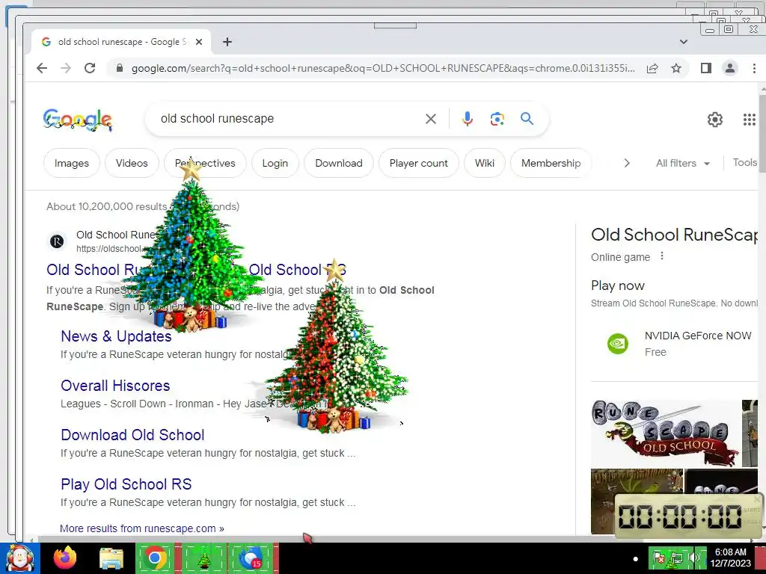Open the volume tray icon
This screenshot has height=574, width=766.
pos(693,558)
